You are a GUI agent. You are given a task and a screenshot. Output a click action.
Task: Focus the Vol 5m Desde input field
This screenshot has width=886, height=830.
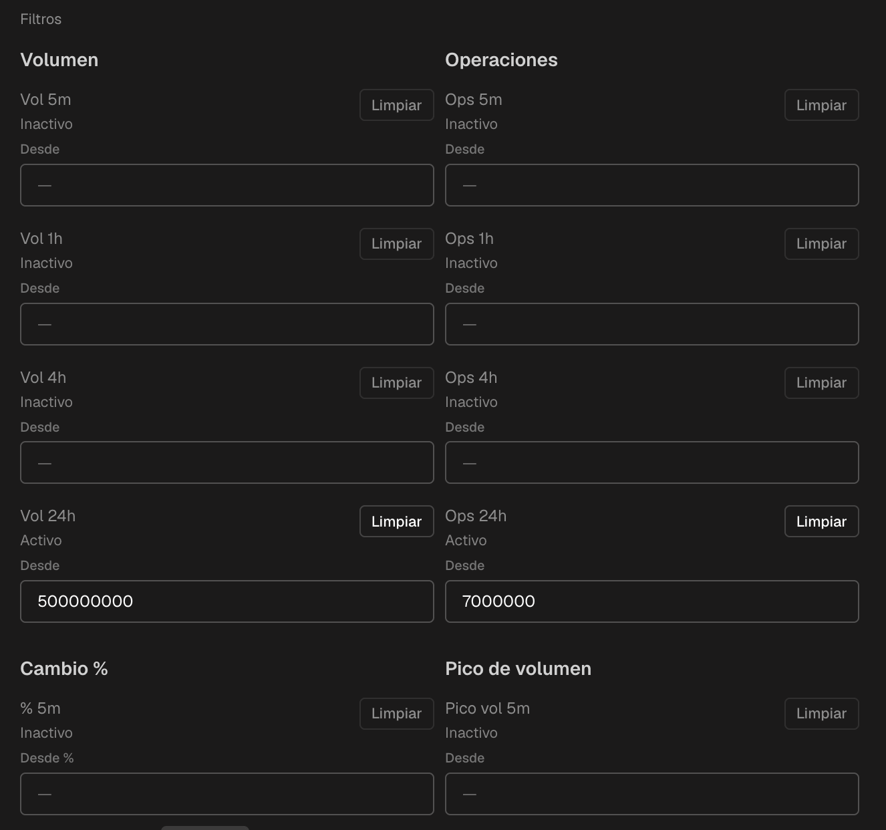pos(227,185)
